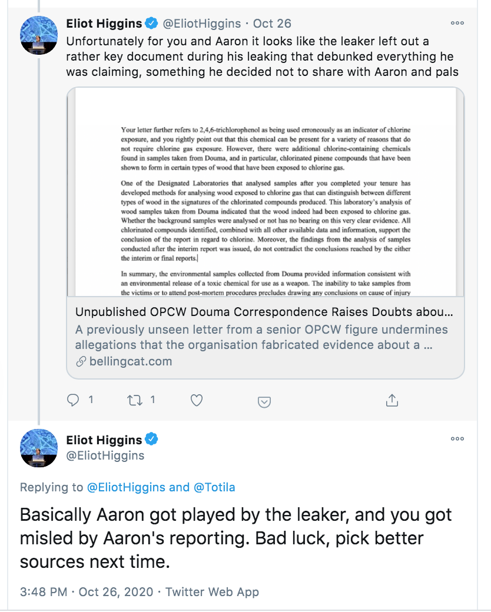
Task: Click verified badge on bottom tweet
Action: pos(151,440)
